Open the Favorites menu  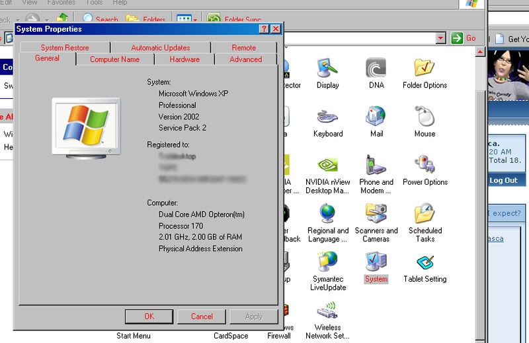click(61, 3)
